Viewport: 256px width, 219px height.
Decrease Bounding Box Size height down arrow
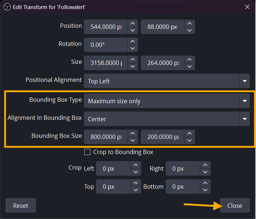click(190, 140)
